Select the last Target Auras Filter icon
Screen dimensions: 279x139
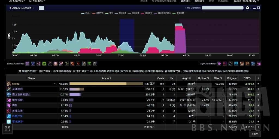259,64
